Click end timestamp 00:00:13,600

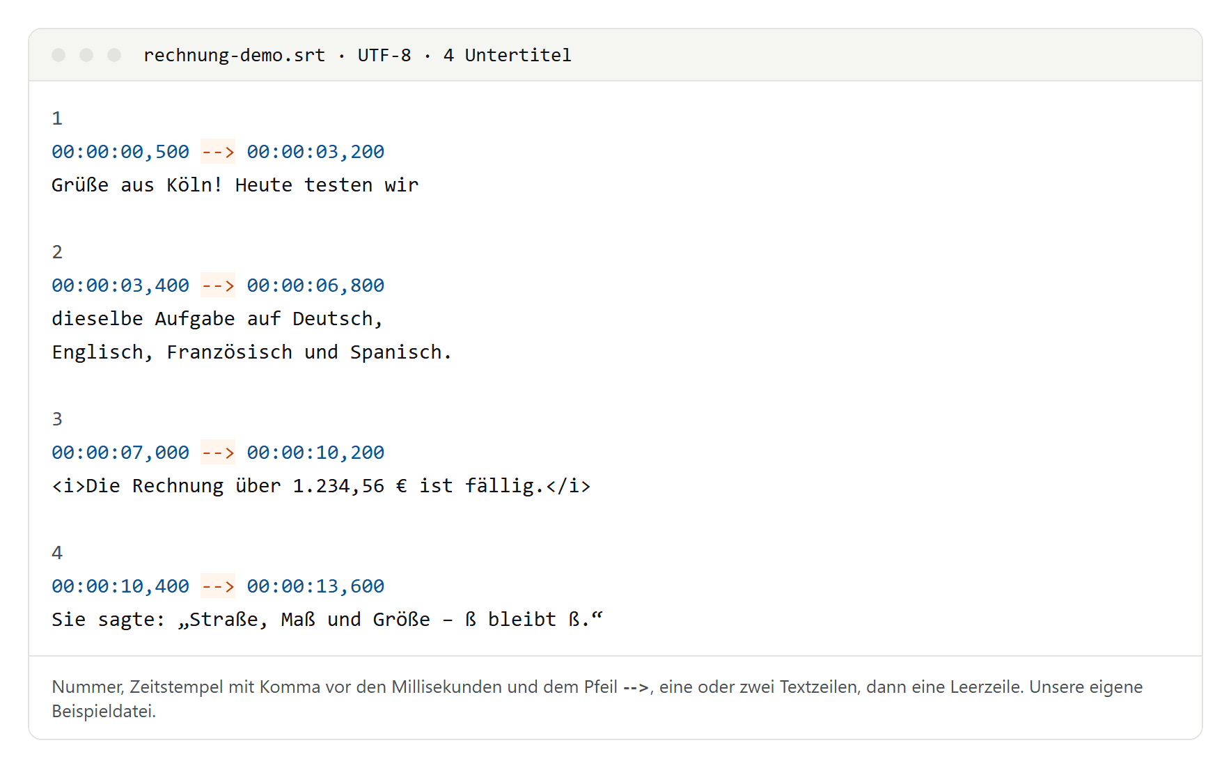(315, 586)
